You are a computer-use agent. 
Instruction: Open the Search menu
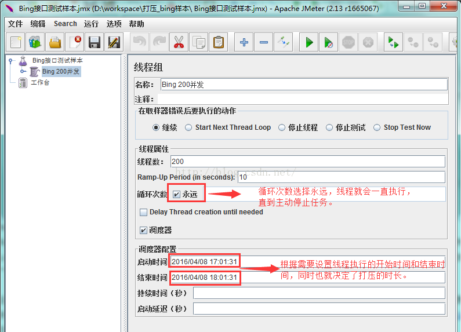pyautogui.click(x=66, y=24)
